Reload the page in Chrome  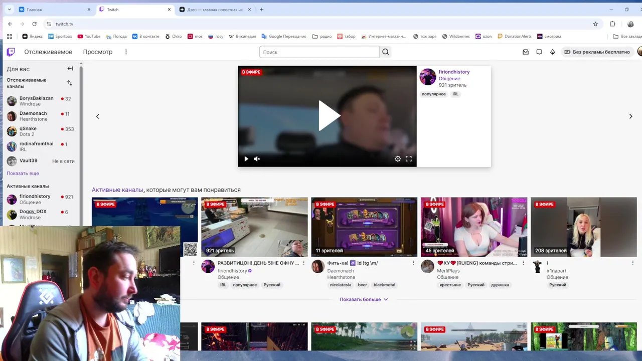[34, 24]
